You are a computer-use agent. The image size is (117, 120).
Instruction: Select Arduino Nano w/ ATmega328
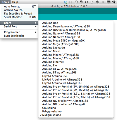[x=76, y=34]
